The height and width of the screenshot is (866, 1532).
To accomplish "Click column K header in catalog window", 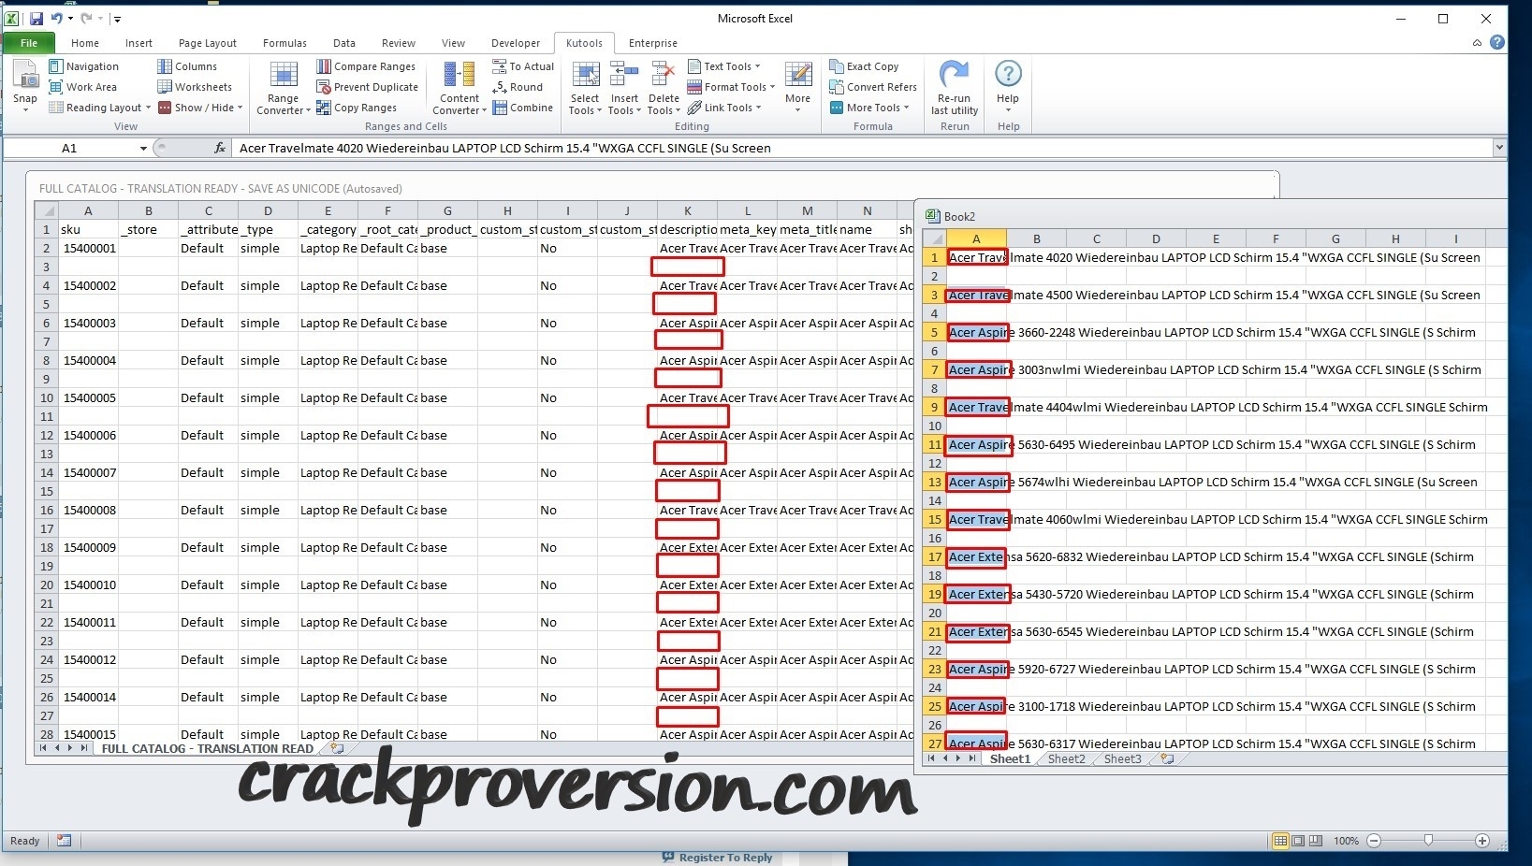I will click(687, 210).
